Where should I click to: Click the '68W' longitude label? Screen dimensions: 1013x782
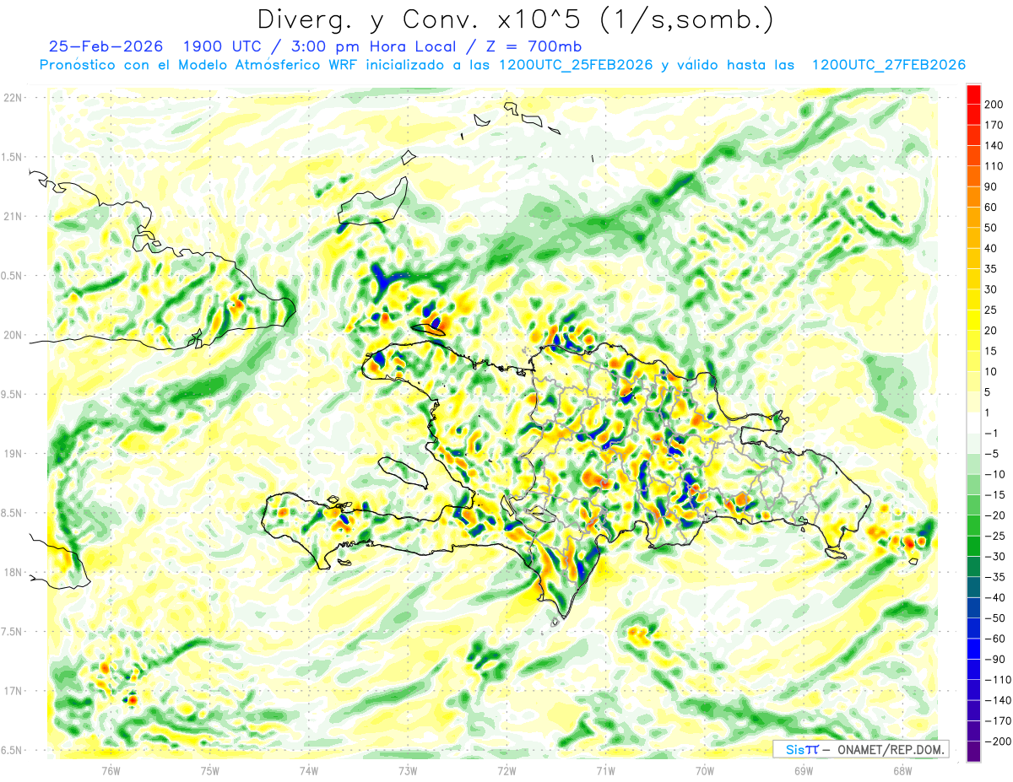click(x=902, y=771)
